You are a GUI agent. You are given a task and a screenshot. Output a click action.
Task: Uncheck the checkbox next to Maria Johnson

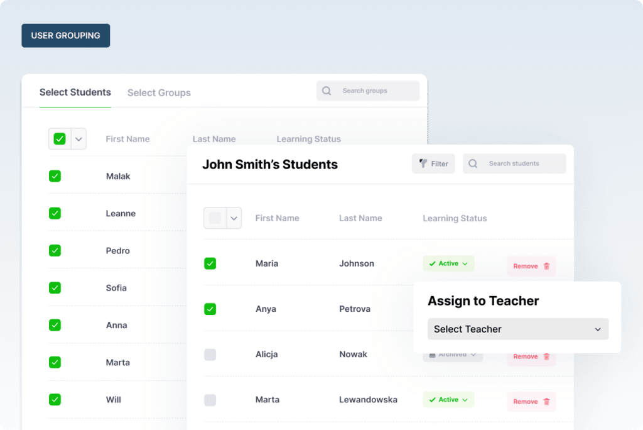[x=210, y=263]
